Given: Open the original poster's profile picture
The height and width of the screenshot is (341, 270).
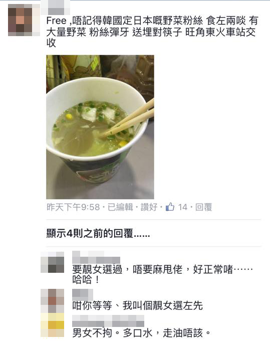Looking at the screenshot, I should click(x=24, y=20).
